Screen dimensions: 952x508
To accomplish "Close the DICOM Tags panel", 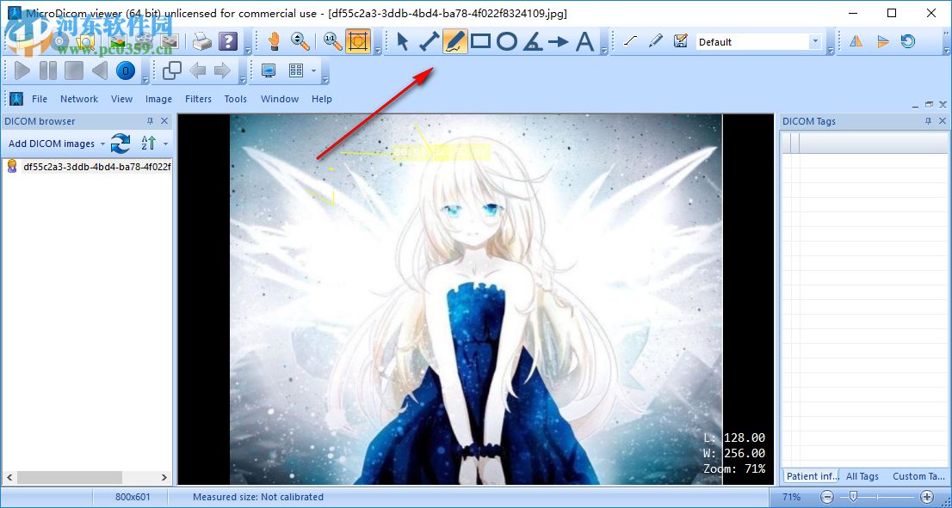I will [x=943, y=121].
